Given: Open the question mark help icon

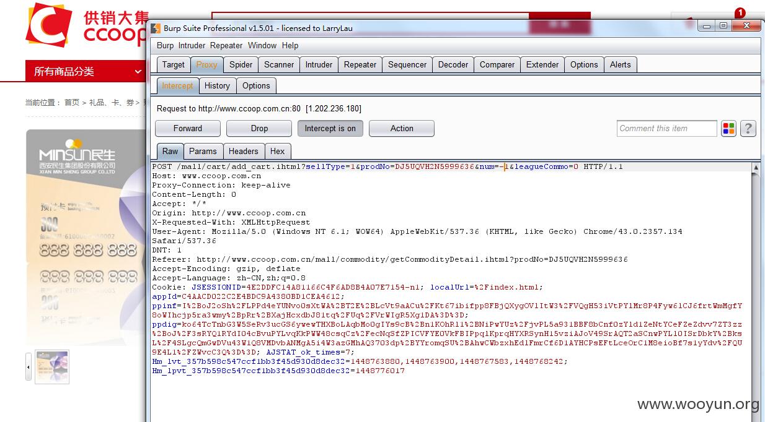Looking at the screenshot, I should click(x=748, y=128).
